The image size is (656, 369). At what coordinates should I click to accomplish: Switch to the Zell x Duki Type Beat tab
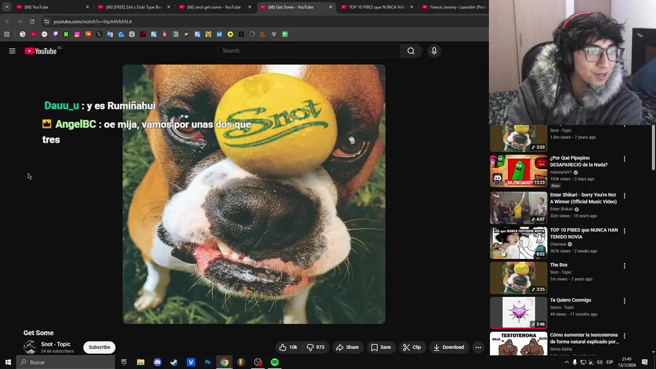(133, 7)
